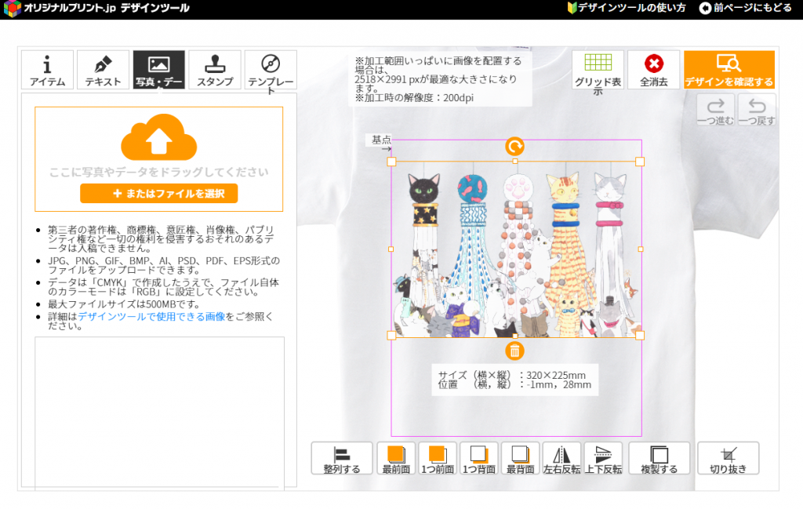
Task: Click デザインを確認する preview button
Action: (729, 70)
